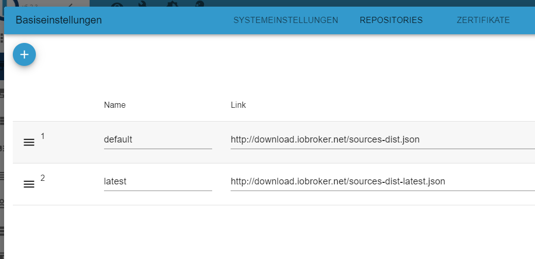Select the Repositories tab
535x259 pixels.
tap(391, 20)
